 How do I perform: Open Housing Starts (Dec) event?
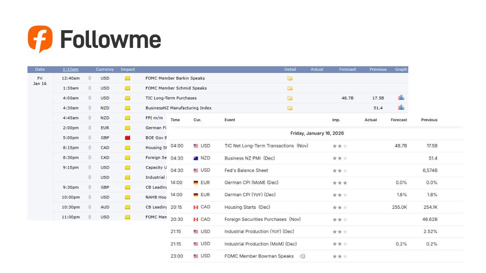pos(247,207)
